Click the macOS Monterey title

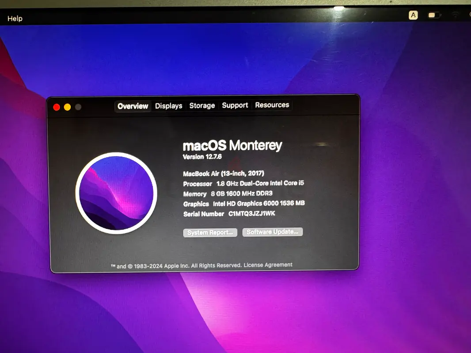232,146
